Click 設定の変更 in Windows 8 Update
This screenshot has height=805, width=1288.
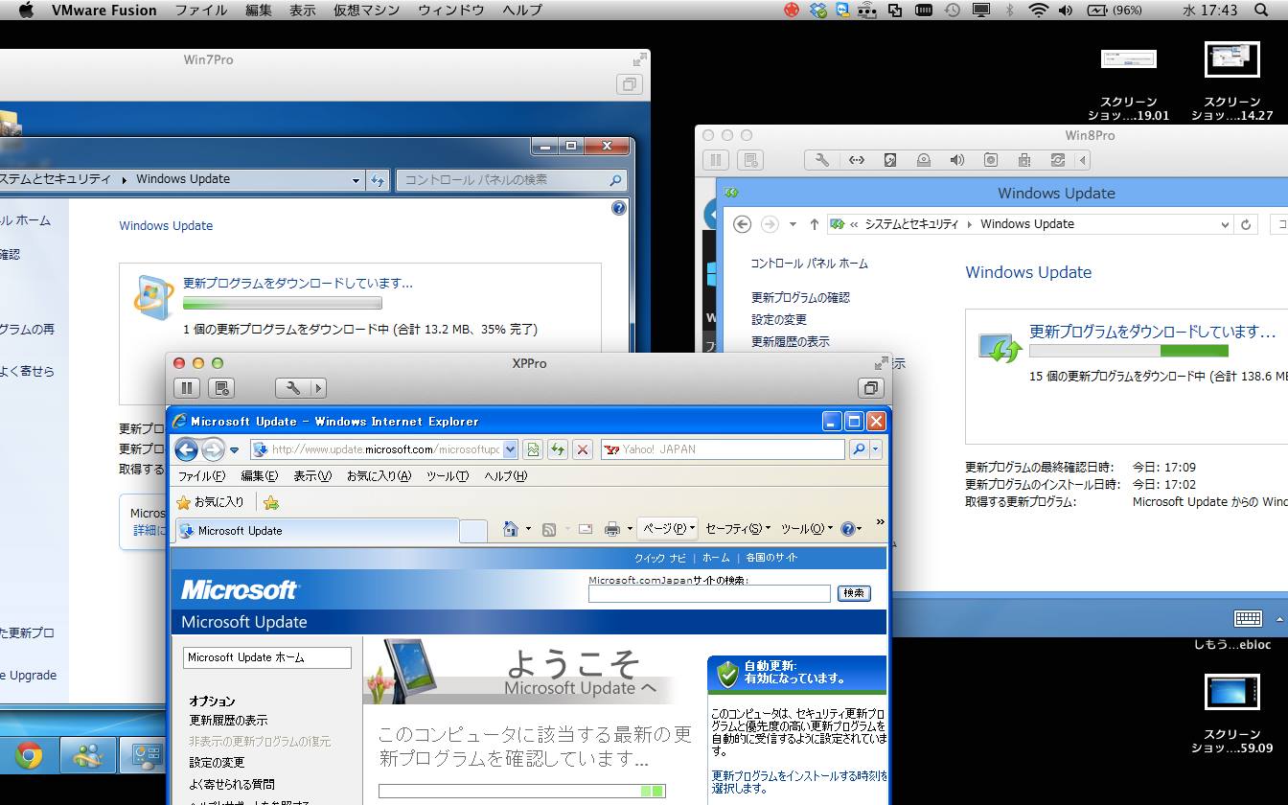coord(779,320)
